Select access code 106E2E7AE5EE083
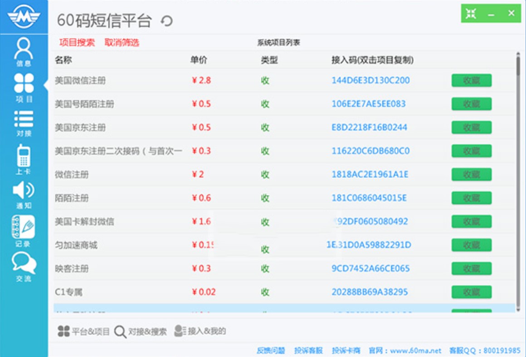Image resolution: width=526 pixels, height=357 pixels. [x=369, y=104]
